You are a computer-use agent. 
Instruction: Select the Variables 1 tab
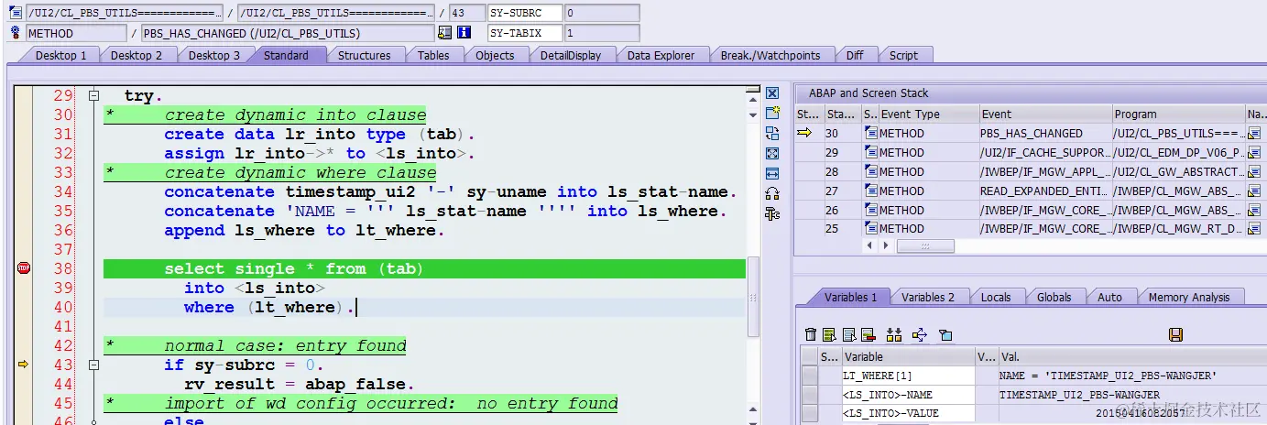click(x=850, y=297)
